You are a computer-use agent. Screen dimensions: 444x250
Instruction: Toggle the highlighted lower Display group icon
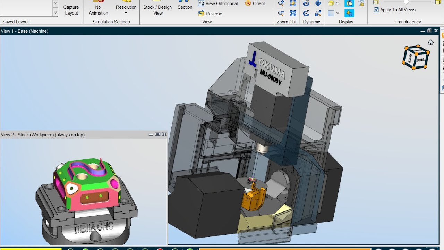coord(349,13)
